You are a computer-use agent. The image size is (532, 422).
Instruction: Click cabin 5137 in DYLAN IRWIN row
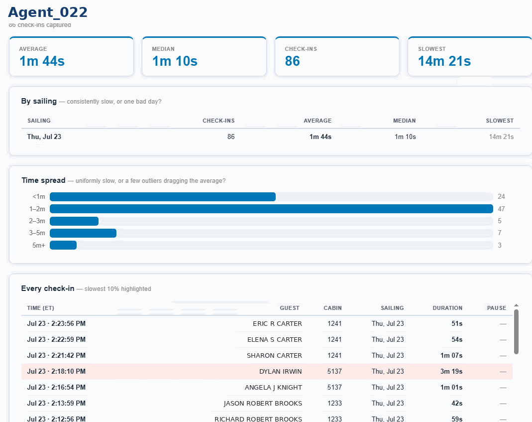334,371
